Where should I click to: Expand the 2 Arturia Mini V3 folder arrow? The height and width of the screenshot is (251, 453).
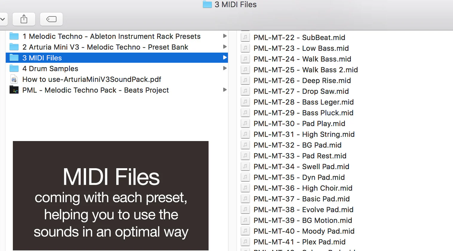coord(225,47)
